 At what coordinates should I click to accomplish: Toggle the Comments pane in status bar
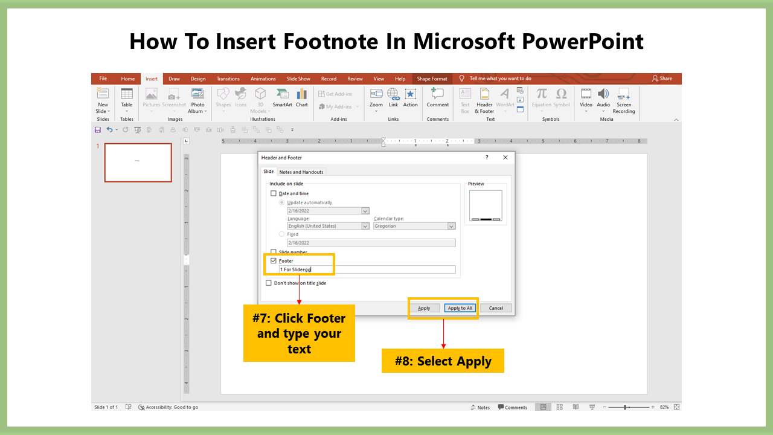pos(513,407)
